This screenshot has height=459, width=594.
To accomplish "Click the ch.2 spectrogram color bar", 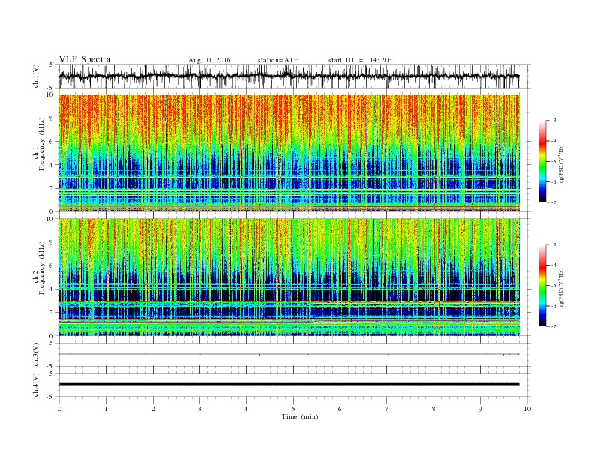I will click(542, 286).
